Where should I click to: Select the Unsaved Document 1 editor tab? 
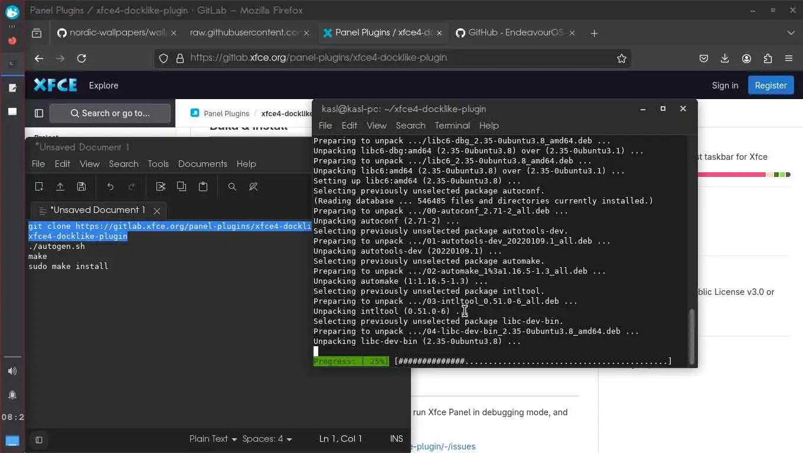[98, 210]
